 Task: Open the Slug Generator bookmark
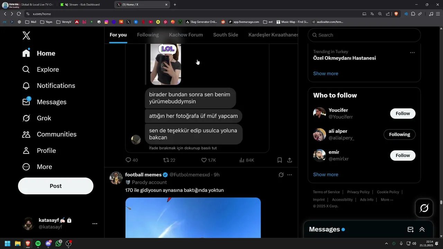click(201, 22)
